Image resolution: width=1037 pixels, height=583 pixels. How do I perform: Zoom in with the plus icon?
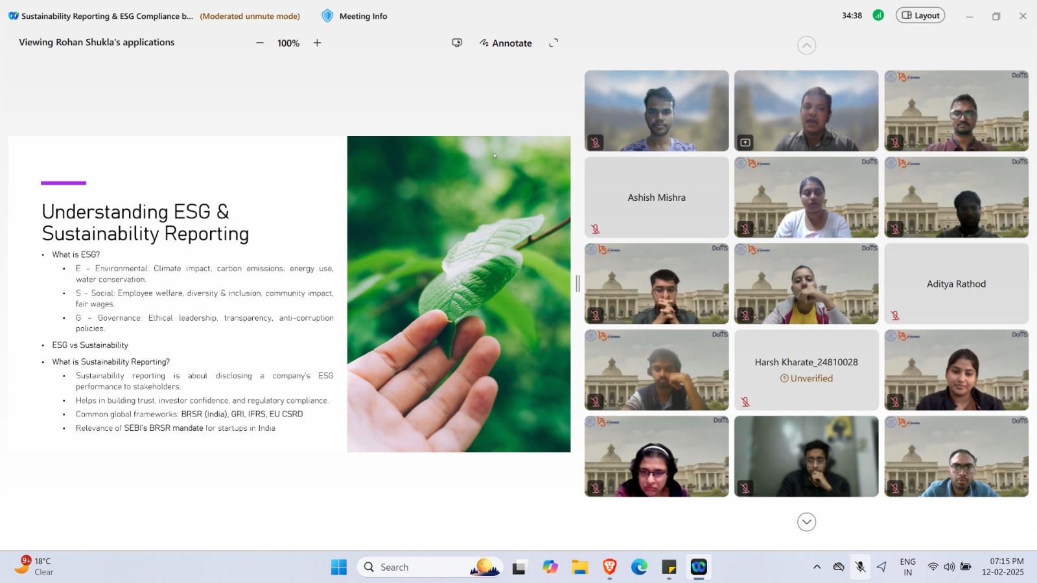point(317,43)
